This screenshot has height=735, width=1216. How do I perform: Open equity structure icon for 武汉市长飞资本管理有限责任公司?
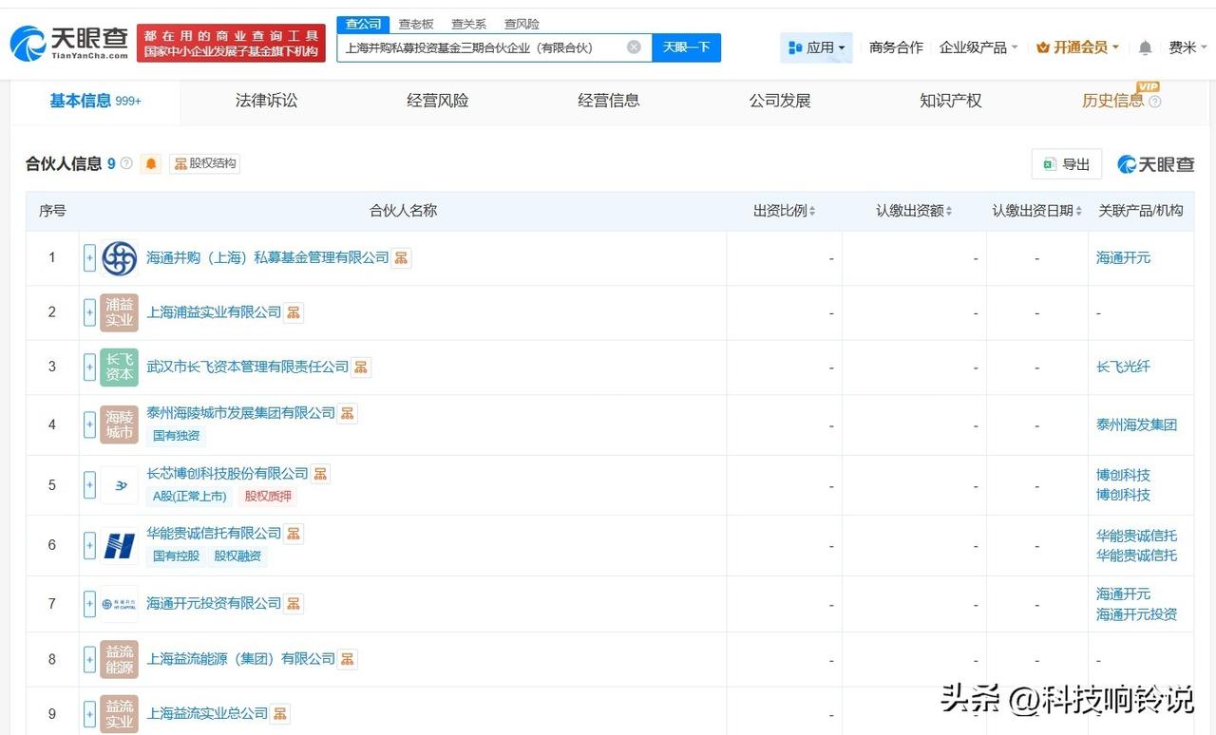[361, 367]
